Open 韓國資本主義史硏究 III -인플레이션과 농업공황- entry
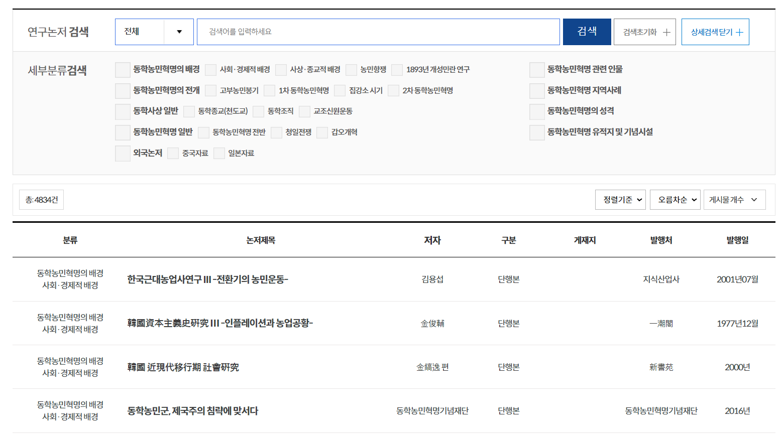The width and height of the screenshot is (783, 435). (220, 323)
